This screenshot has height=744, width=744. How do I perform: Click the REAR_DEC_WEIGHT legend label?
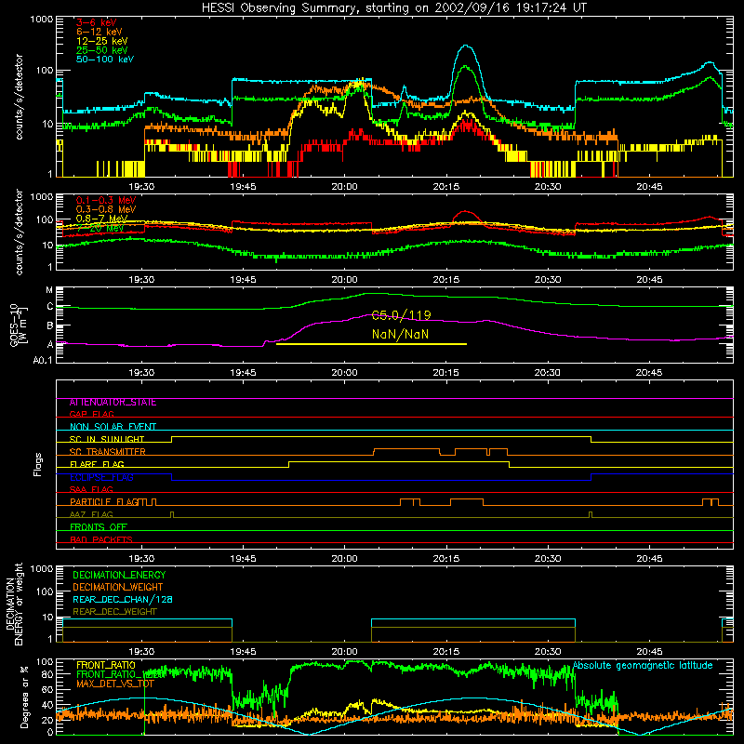point(114,612)
